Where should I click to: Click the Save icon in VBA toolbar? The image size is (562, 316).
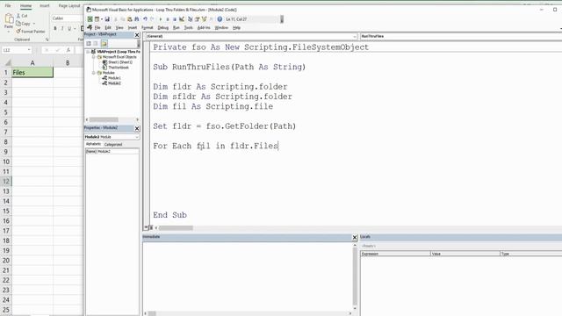(107, 19)
